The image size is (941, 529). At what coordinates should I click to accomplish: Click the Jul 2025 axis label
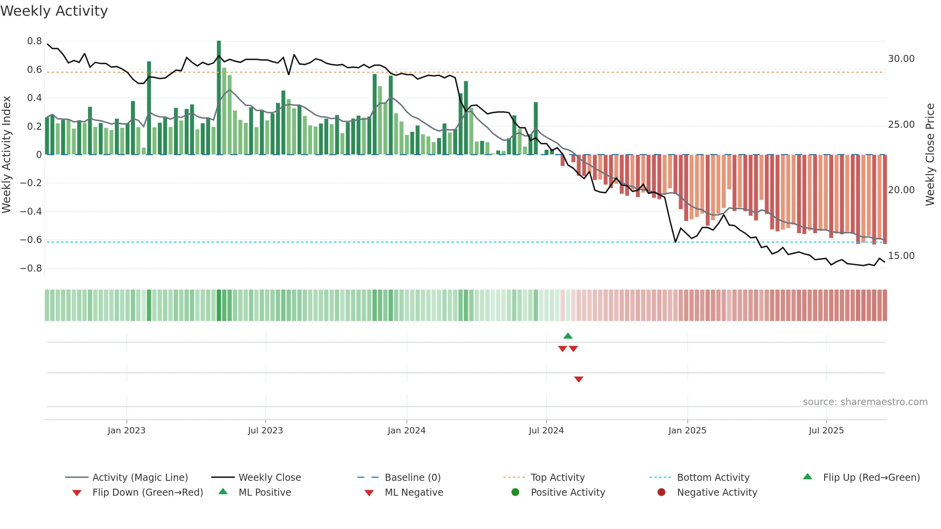pyautogui.click(x=826, y=430)
